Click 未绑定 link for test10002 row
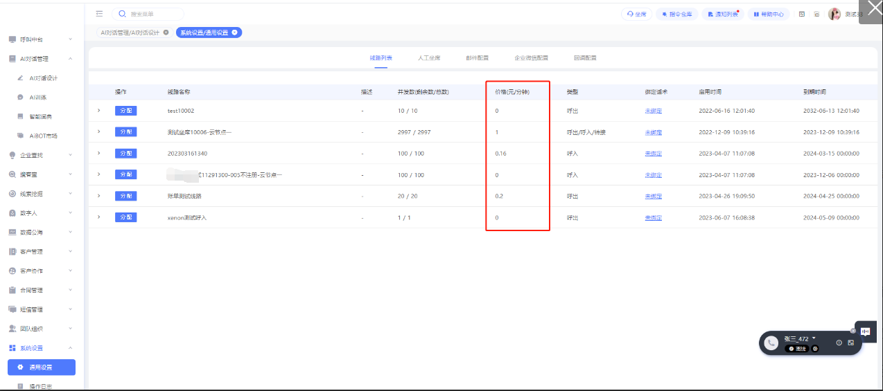This screenshot has height=391, width=883. tap(653, 111)
